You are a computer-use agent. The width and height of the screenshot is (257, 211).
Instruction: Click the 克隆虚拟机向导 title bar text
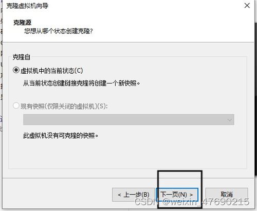pyautogui.click(x=27, y=6)
